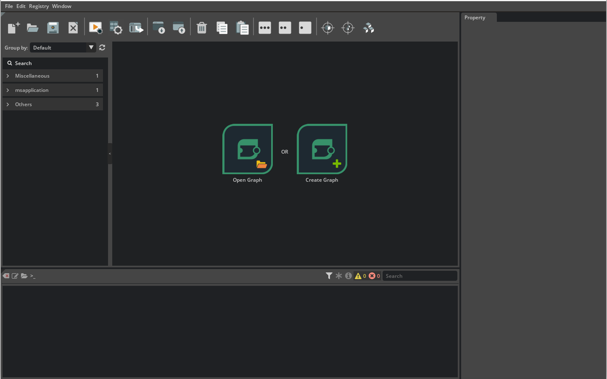The height and width of the screenshot is (379, 607).
Task: Click the copy documents icon
Action: (x=222, y=28)
